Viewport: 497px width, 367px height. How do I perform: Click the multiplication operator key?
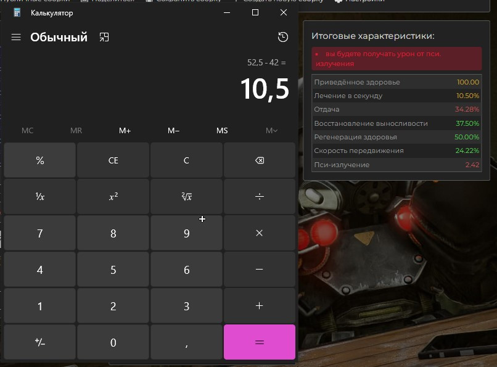coord(259,233)
